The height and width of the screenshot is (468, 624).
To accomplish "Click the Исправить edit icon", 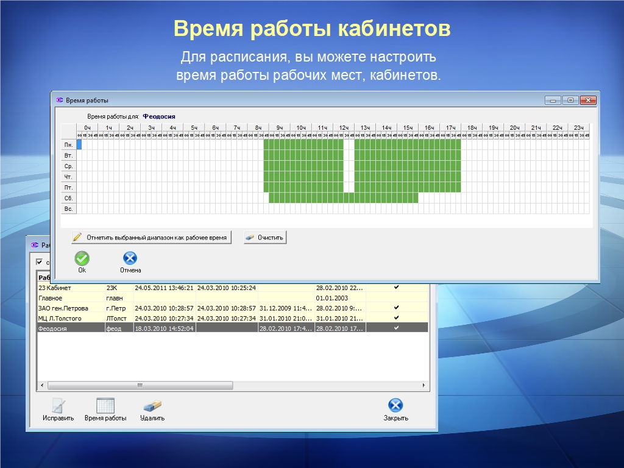I will (x=58, y=406).
